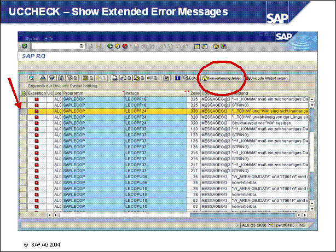This screenshot has height=252, width=336.
Task: Open the command field history dropdown
Action: click(82, 46)
